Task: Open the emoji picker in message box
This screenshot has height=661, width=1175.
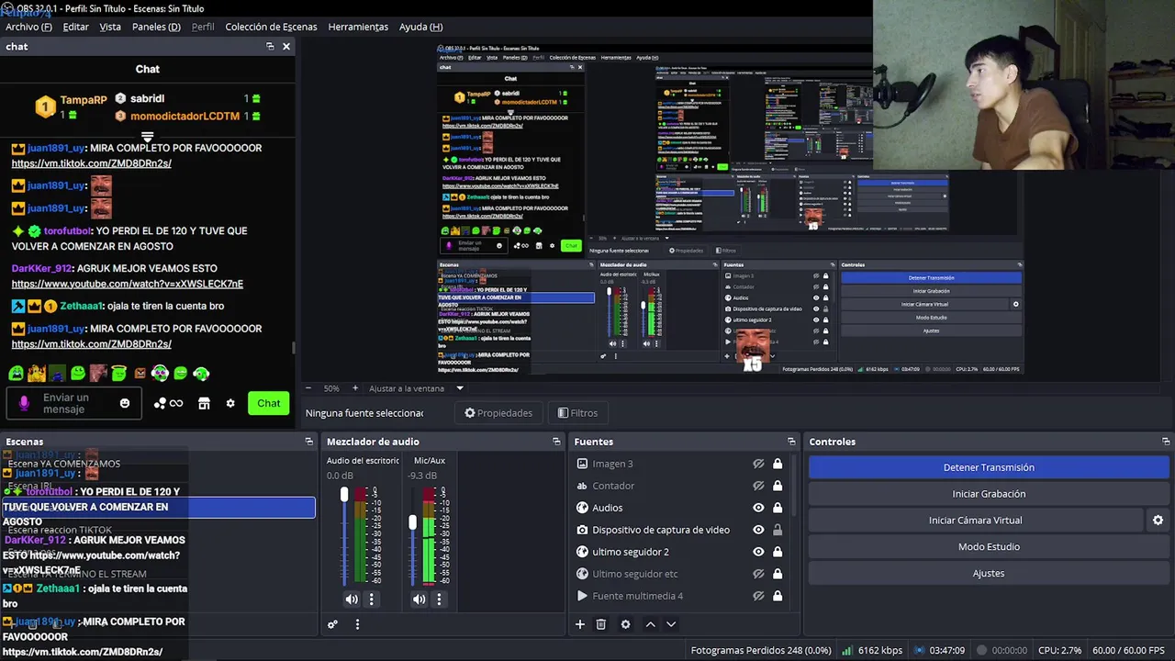Action: (125, 403)
